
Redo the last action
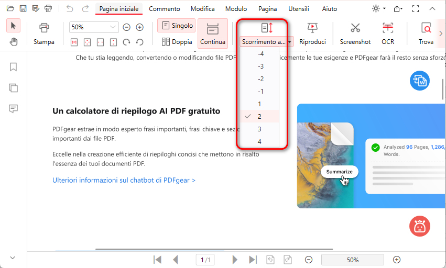pyautogui.click(x=85, y=9)
